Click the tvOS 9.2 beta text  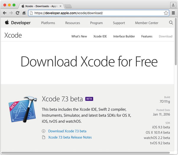160,143
